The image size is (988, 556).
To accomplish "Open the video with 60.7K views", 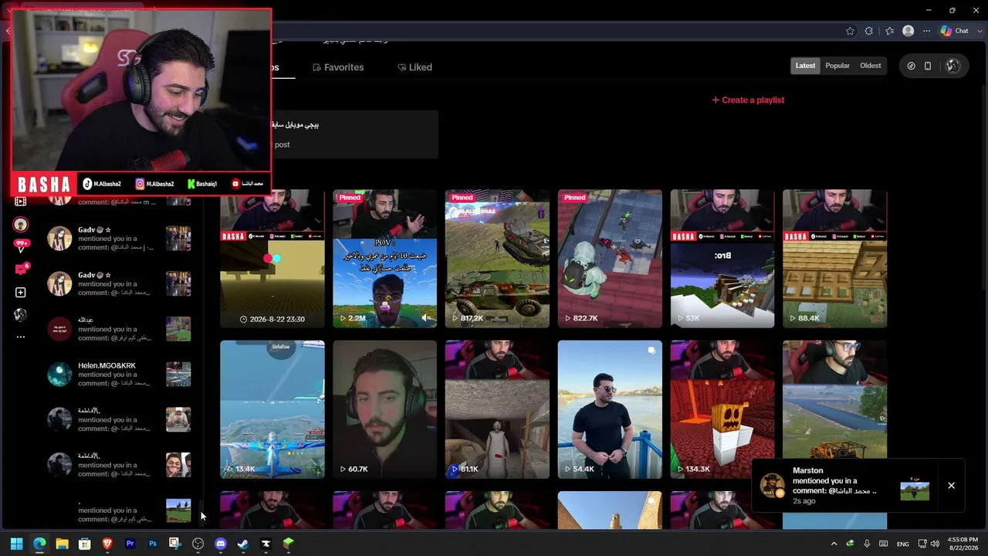I will [x=384, y=409].
